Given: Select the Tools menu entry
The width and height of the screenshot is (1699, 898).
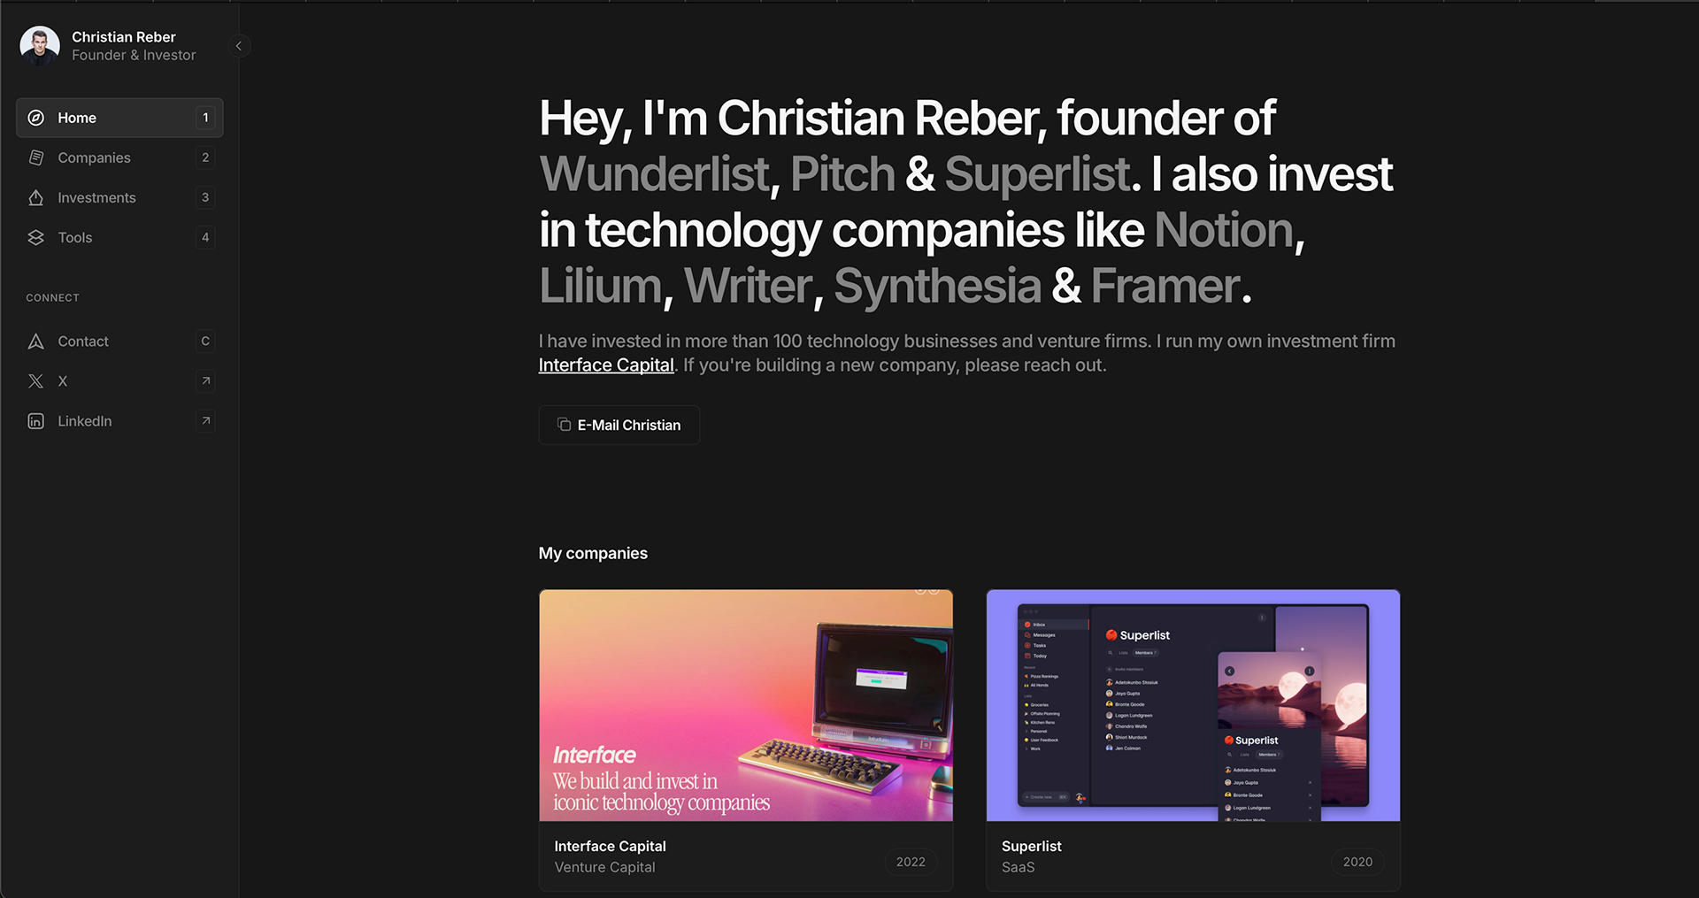Looking at the screenshot, I should point(119,237).
